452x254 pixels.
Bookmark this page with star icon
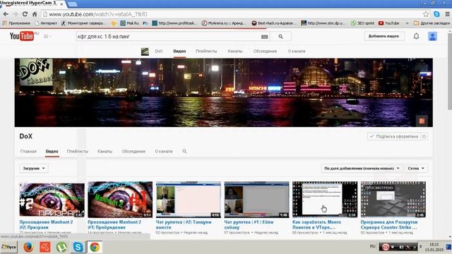(426, 14)
